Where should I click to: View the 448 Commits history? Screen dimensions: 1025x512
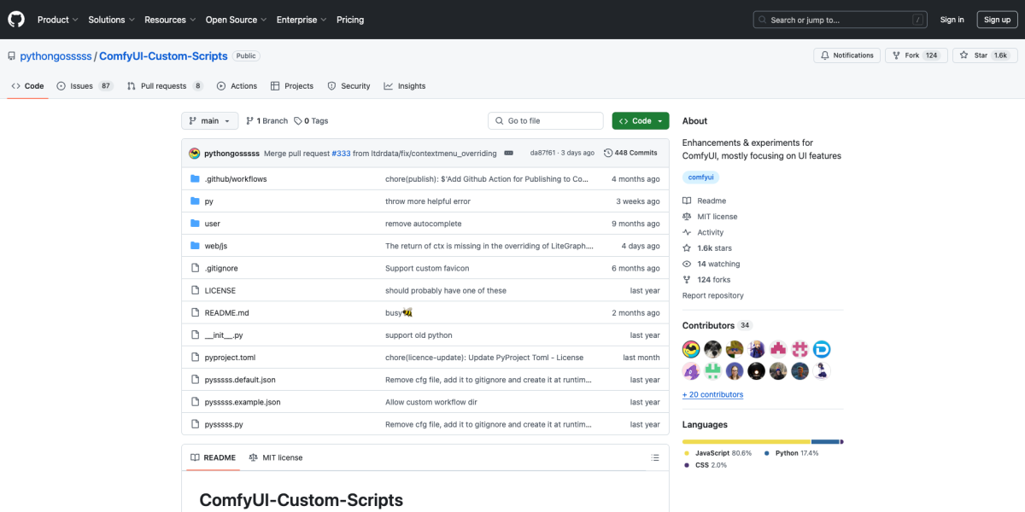(x=630, y=153)
